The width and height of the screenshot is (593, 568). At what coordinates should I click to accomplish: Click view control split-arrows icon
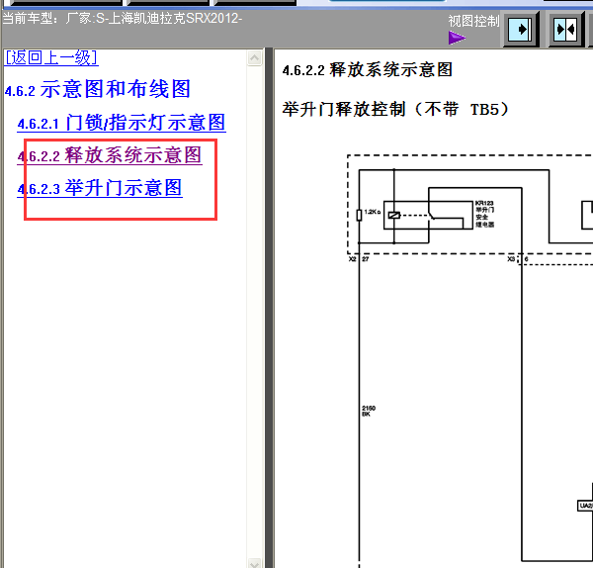pyautogui.click(x=565, y=29)
